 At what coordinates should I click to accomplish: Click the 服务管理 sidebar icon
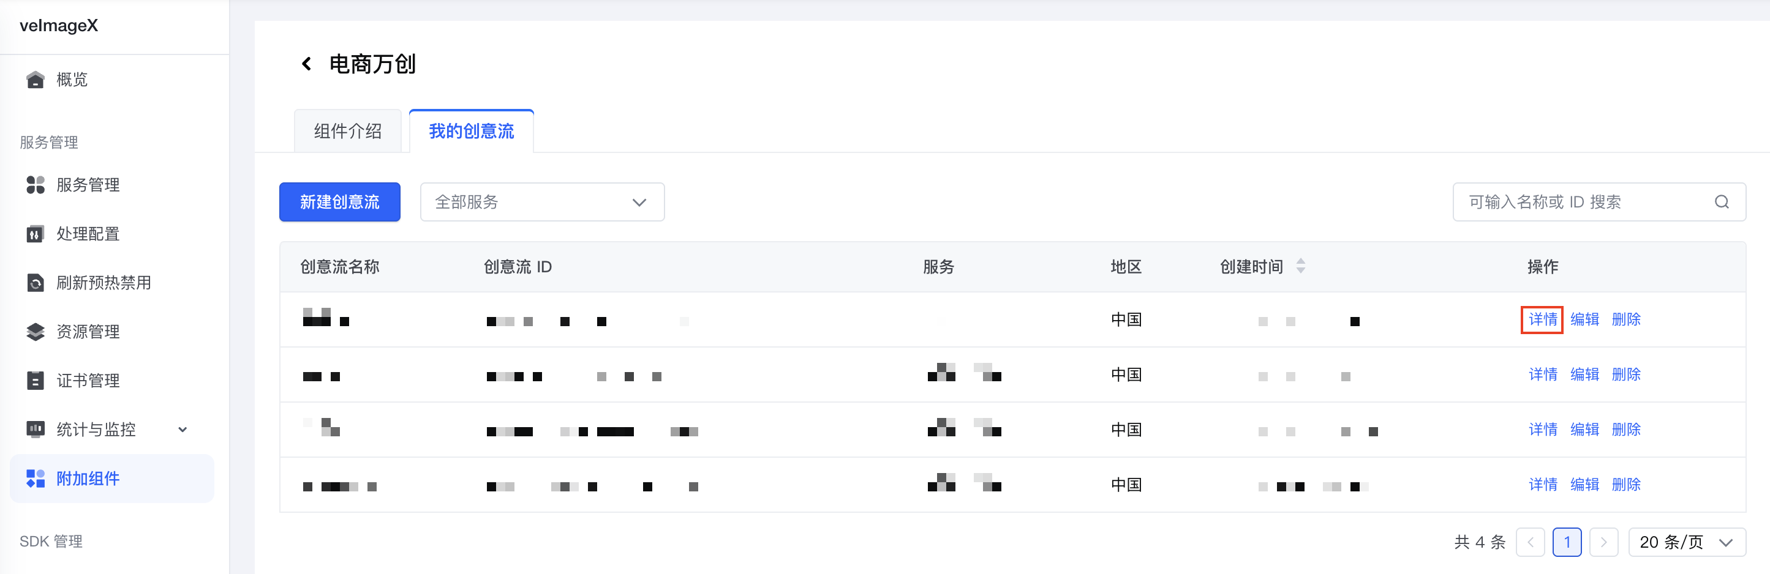click(x=35, y=185)
